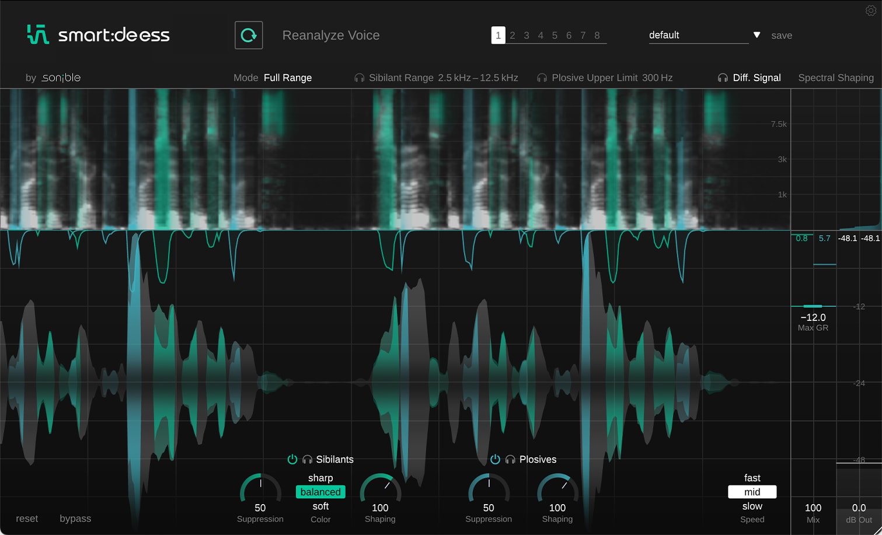Click the smart:deess logo icon
The width and height of the screenshot is (882, 535).
(38, 35)
